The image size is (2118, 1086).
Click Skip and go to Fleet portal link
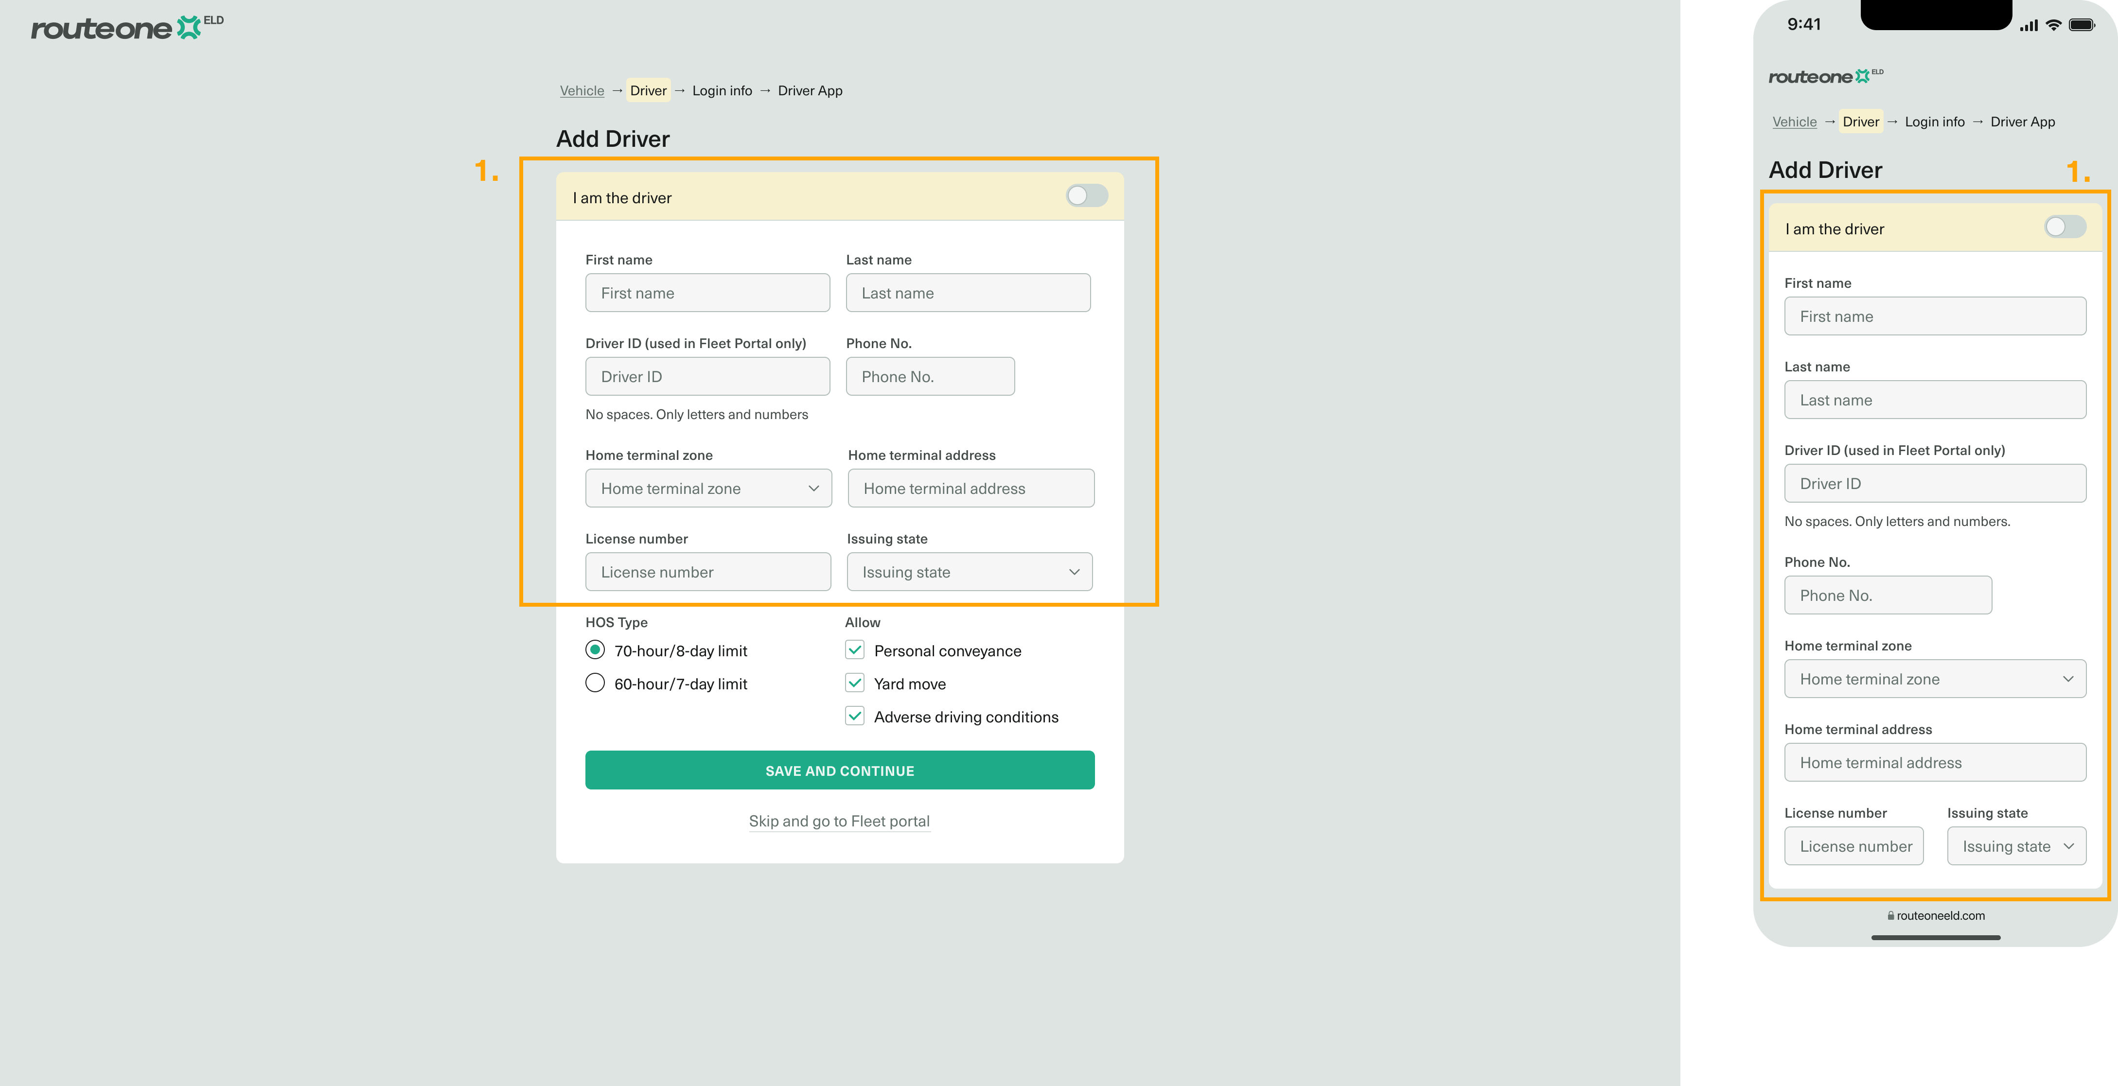point(839,821)
